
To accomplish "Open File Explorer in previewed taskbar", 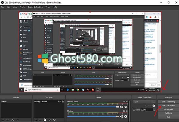I will pos(72,90).
